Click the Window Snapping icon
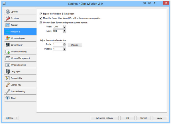Screen dimensions: 171x124 tap(8, 52)
